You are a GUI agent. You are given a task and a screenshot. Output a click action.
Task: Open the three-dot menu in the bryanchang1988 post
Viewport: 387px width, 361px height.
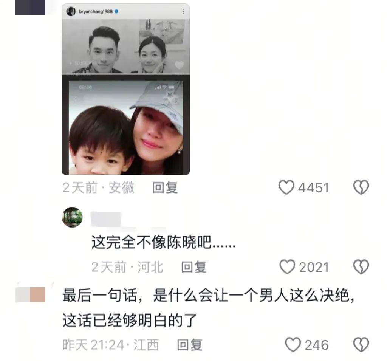pos(183,11)
